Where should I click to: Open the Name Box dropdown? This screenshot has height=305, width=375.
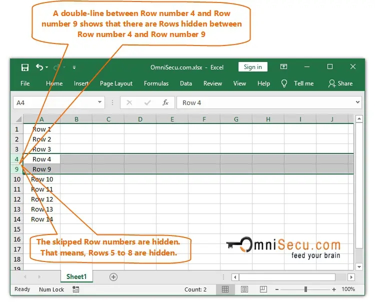[x=100, y=102]
